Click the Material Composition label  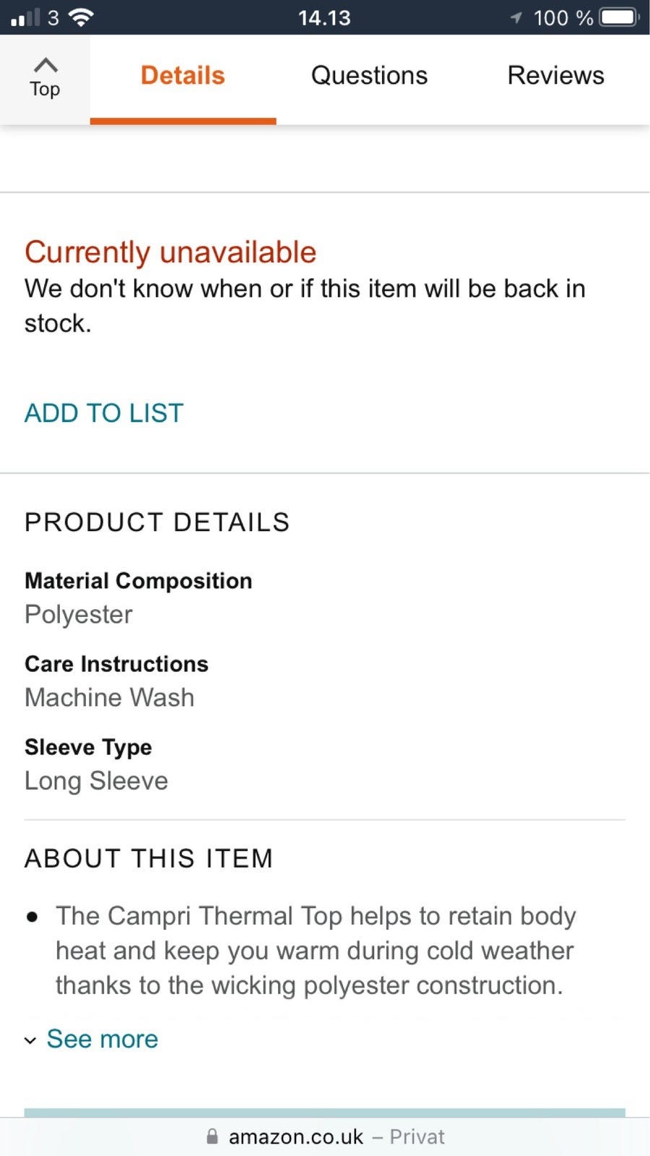(138, 581)
